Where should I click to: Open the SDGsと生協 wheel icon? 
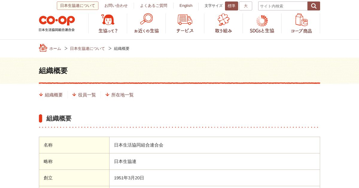(262, 21)
